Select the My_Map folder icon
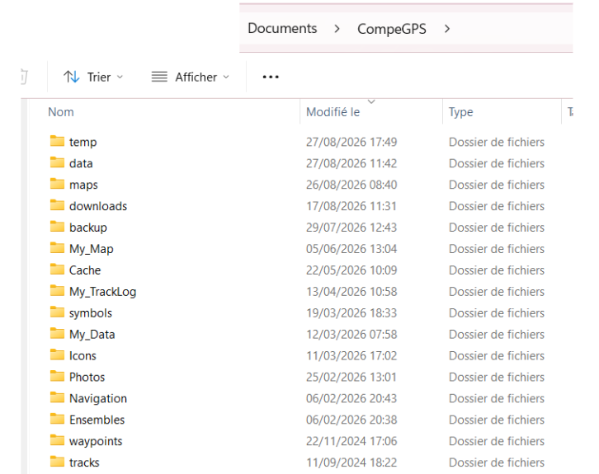The height and width of the screenshot is (474, 599). pyautogui.click(x=57, y=247)
